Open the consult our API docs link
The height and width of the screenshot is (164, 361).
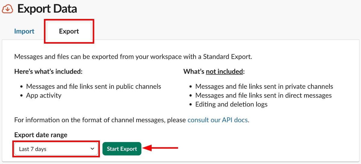click(x=218, y=120)
